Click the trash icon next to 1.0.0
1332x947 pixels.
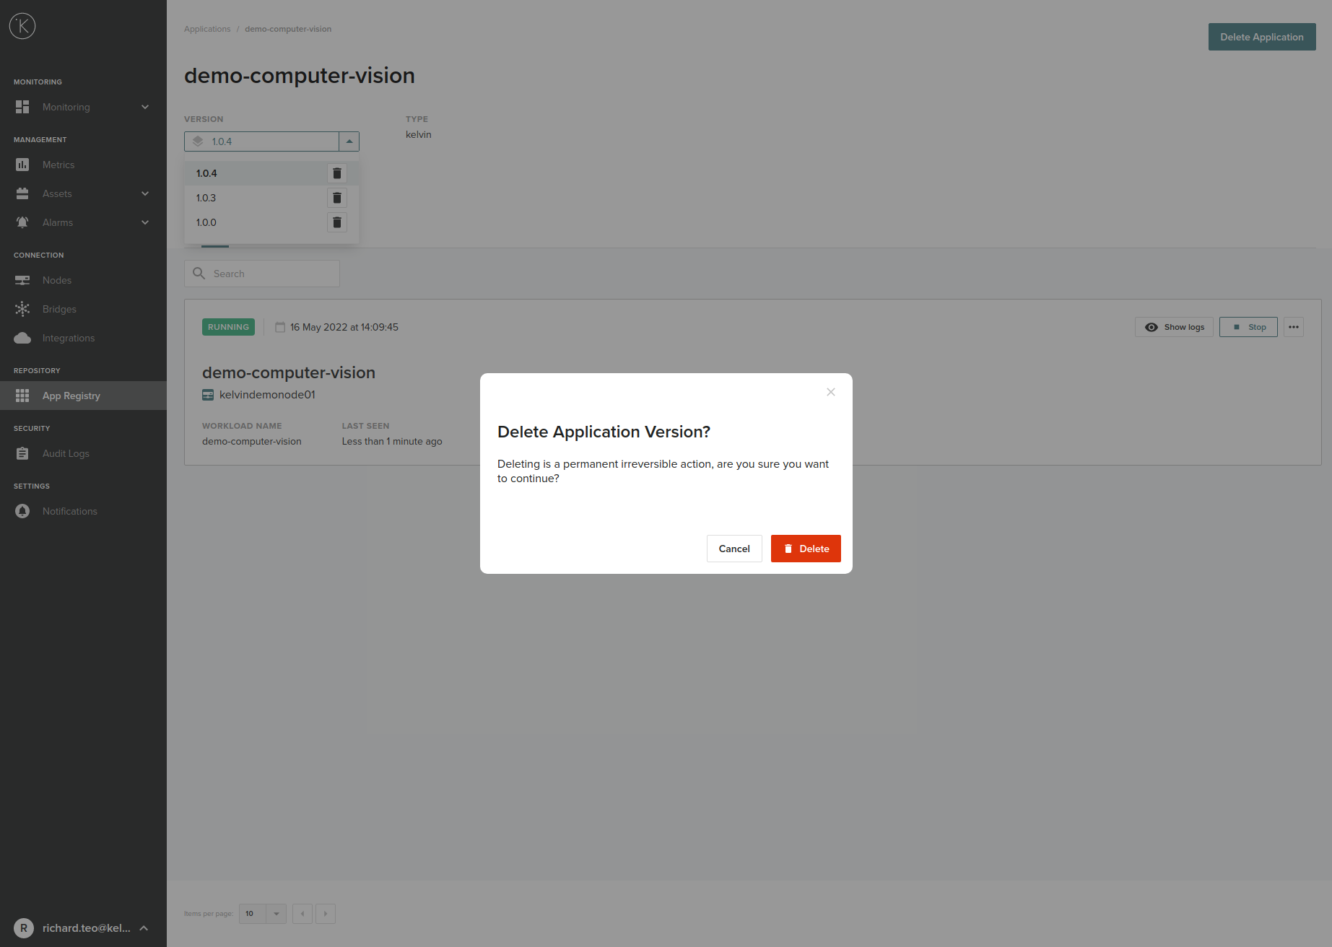point(336,222)
